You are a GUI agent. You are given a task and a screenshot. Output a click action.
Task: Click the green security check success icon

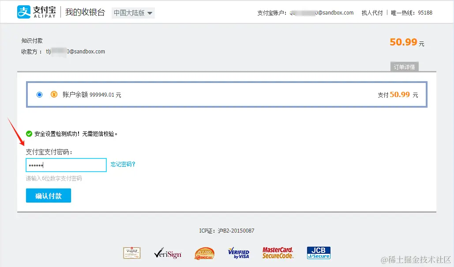point(29,134)
